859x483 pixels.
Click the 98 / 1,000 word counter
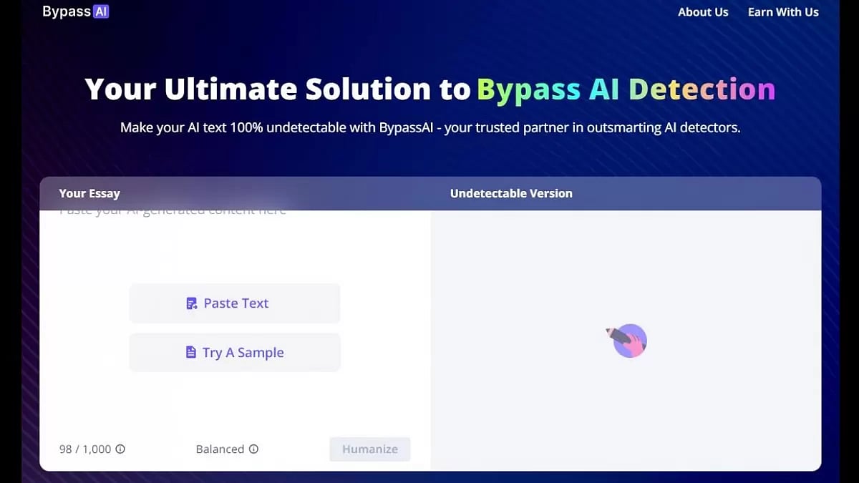(85, 449)
